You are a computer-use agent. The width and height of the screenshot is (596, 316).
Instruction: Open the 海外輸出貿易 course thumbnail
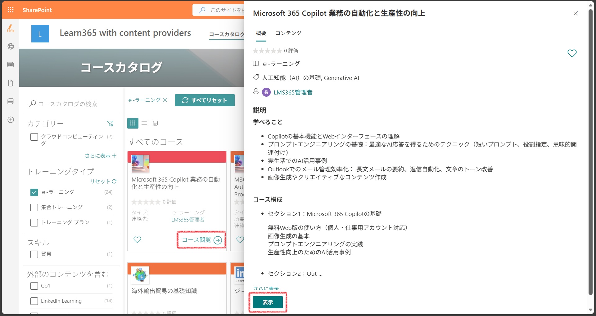[140, 275]
